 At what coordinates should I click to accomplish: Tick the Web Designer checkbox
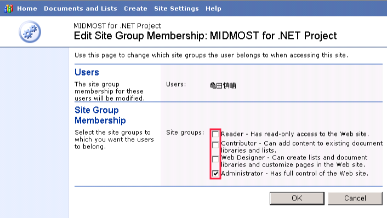[x=215, y=159]
